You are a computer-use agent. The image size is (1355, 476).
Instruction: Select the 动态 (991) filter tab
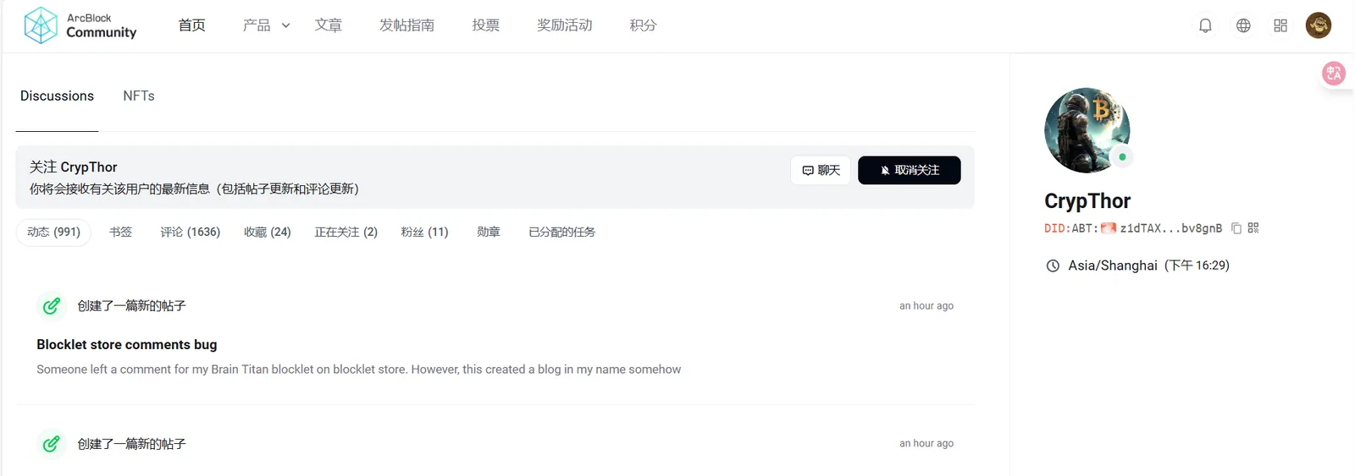(53, 232)
